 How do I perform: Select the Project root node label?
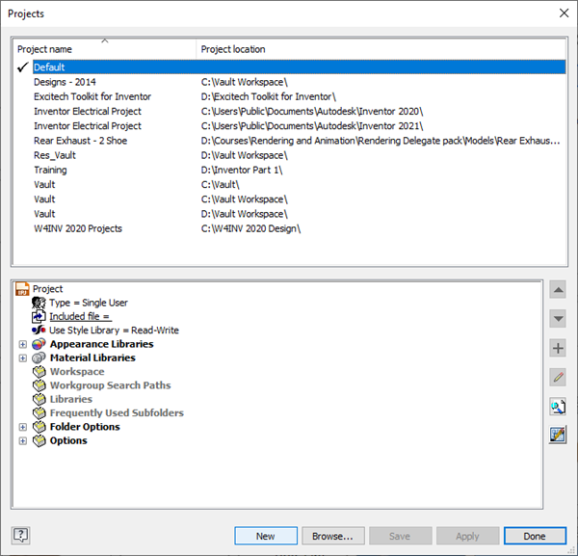pos(47,289)
